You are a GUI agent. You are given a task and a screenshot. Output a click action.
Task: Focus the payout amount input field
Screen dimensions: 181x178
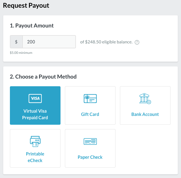pos(49,42)
